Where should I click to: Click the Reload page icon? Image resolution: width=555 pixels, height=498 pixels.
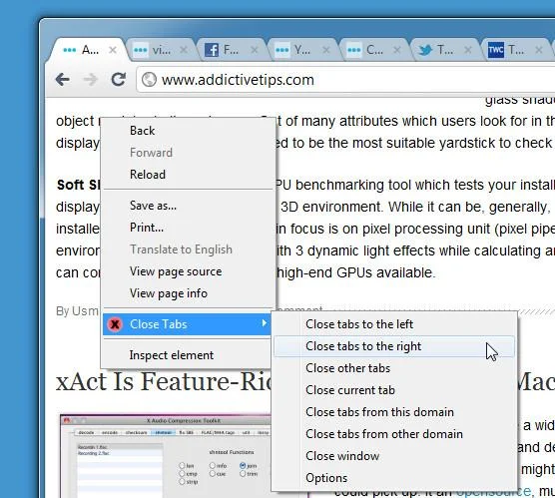coord(119,79)
